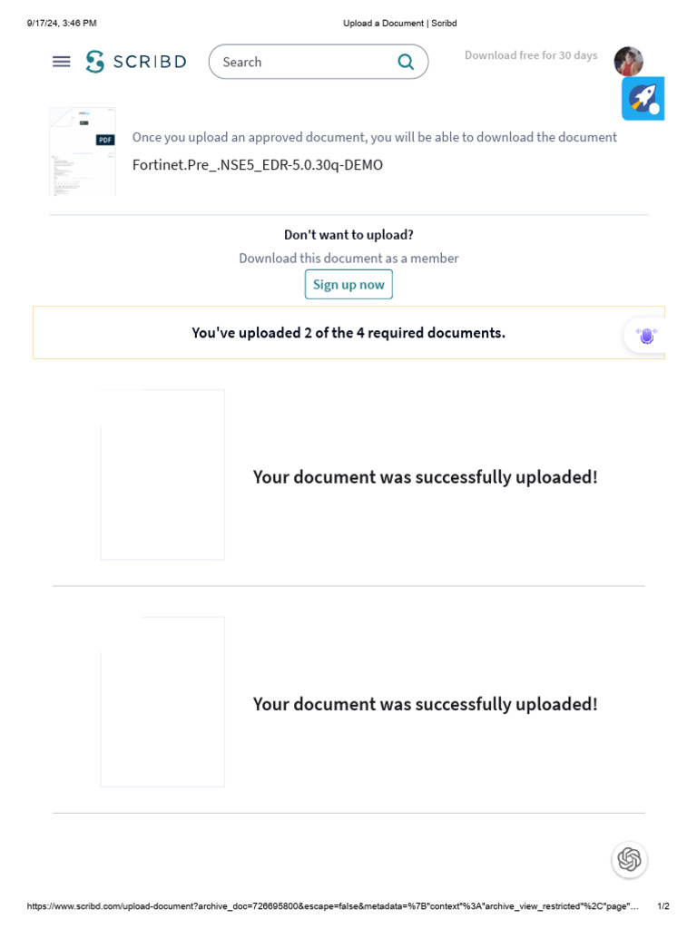Click the uploaded 2 of 4 documents banner
The width and height of the screenshot is (697, 929).
348,333
